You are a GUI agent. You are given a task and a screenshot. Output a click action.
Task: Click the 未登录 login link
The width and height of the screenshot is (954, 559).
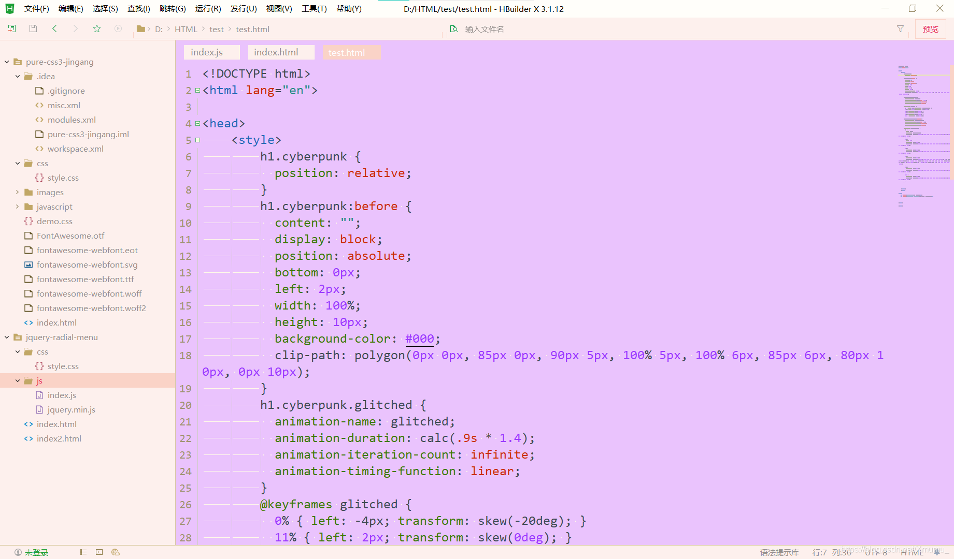[x=36, y=552]
